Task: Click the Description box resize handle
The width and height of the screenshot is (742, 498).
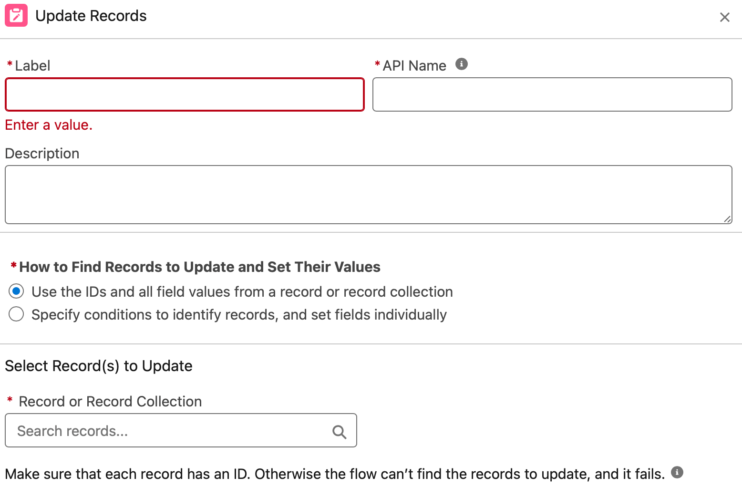Action: [x=727, y=219]
